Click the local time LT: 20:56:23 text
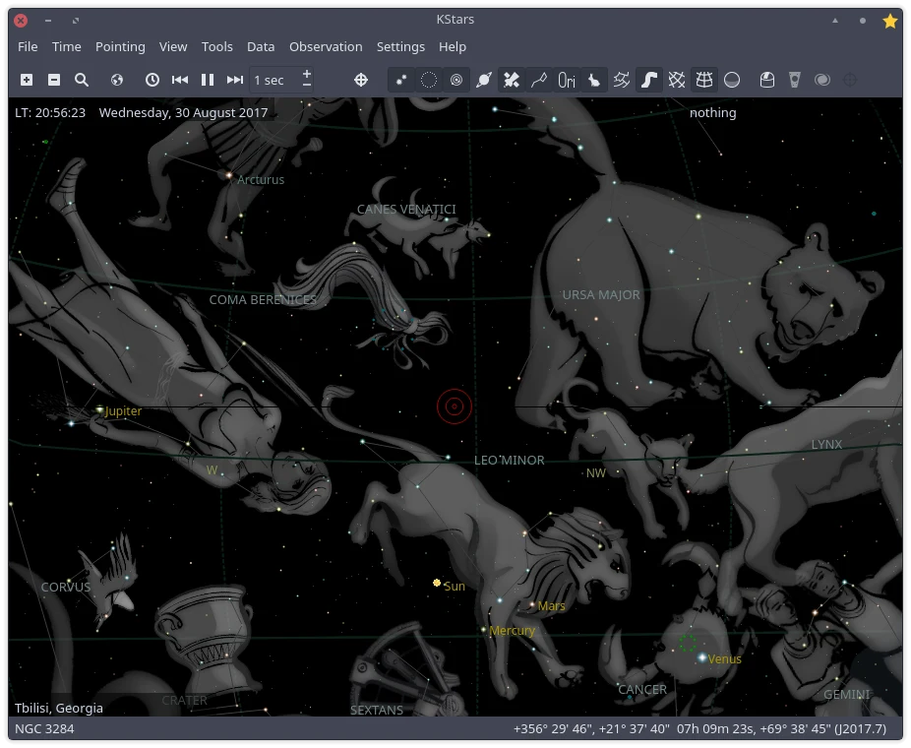Screen dimensions: 911x748 click(50, 113)
